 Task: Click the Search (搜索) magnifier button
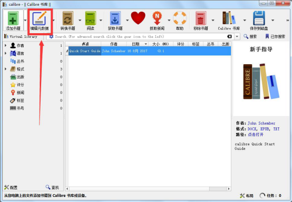pos(250,36)
